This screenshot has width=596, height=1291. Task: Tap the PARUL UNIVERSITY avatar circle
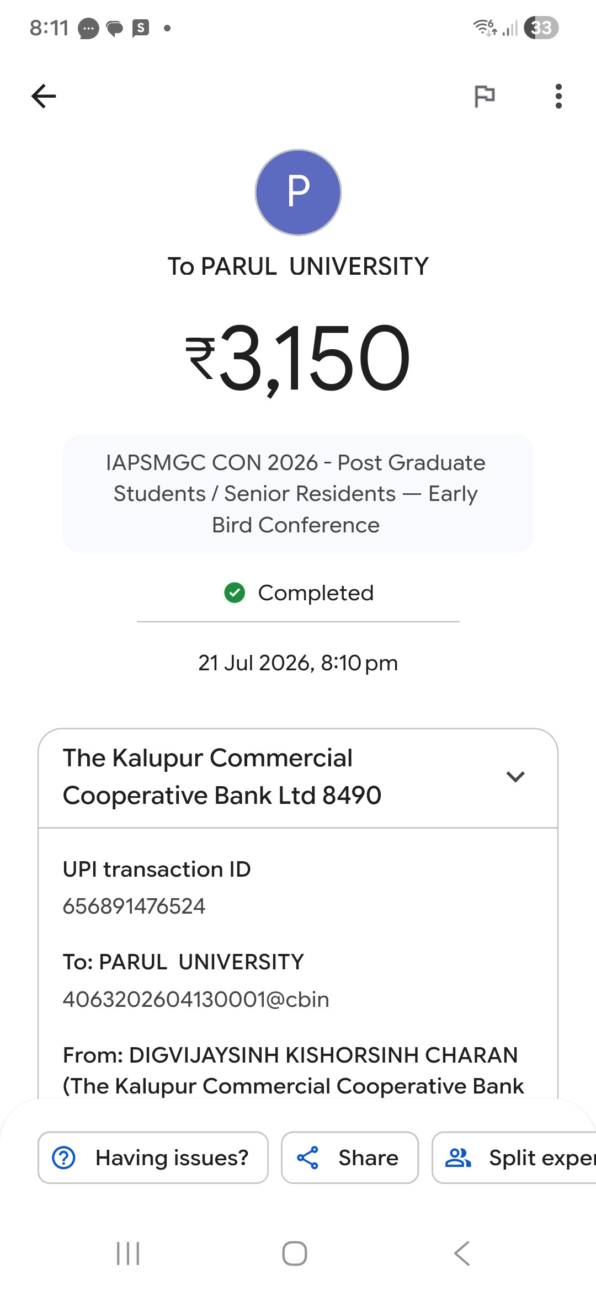[x=298, y=193]
